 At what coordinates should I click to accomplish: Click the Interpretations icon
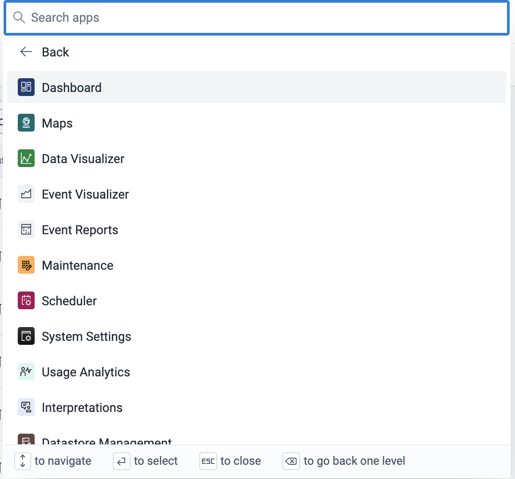click(26, 407)
